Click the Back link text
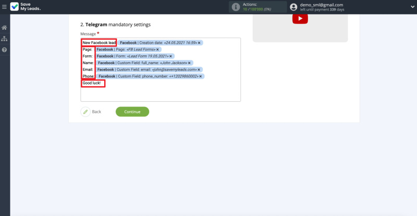 tap(96, 112)
